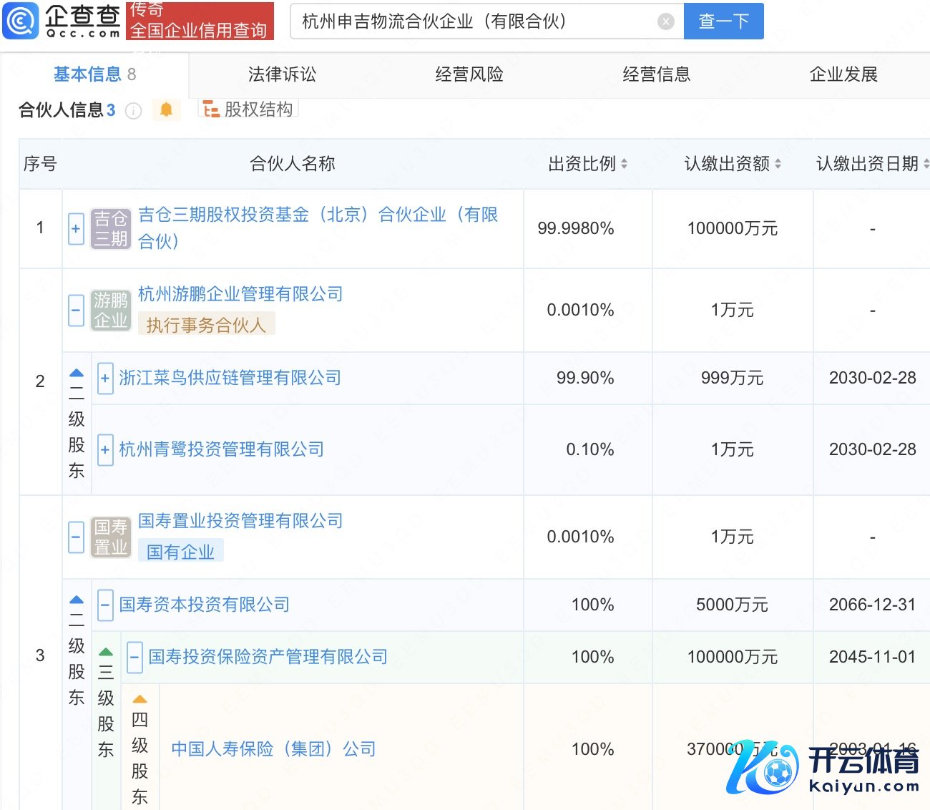Collapse the 国寿投资保险资产管理有限公司 row
This screenshot has height=810, width=930.
tap(134, 657)
